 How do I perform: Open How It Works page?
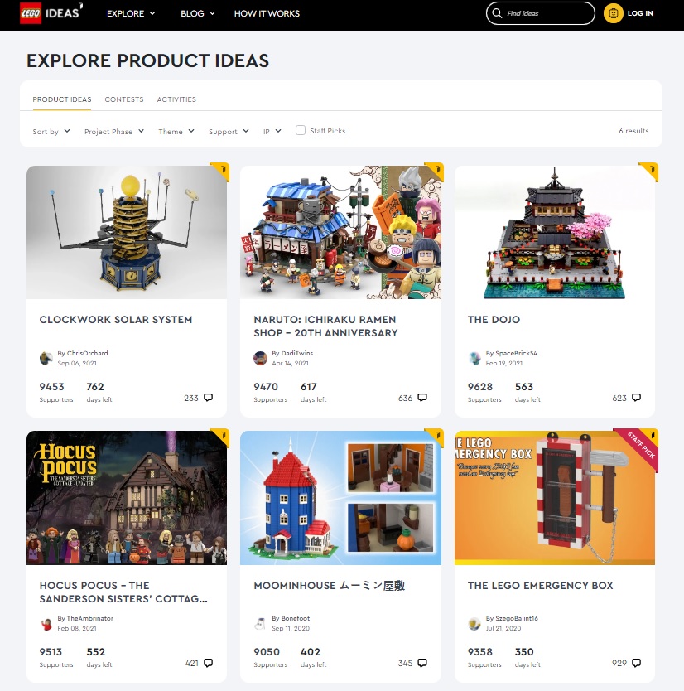tap(267, 13)
